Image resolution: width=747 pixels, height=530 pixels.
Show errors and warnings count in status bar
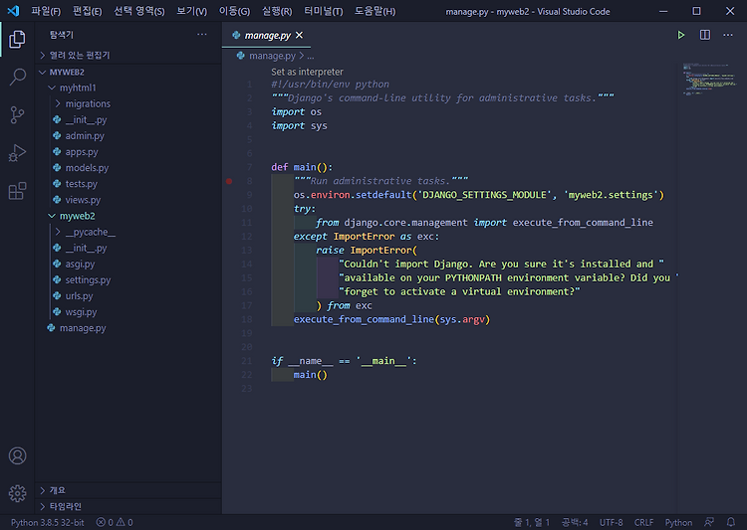click(115, 522)
